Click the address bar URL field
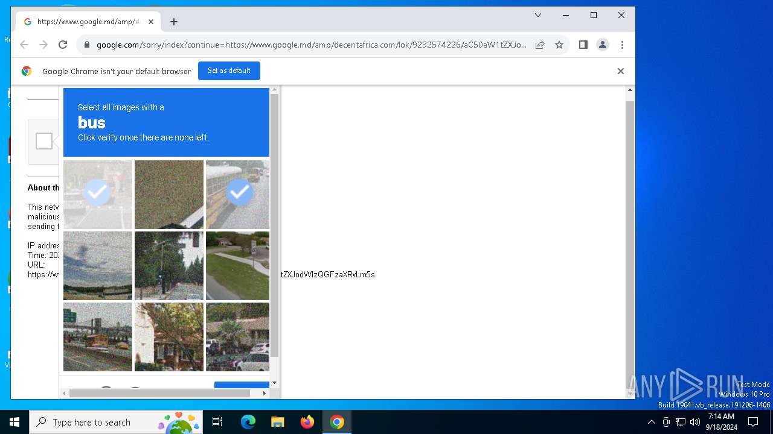Screen dimensions: 773x434 click(311, 45)
